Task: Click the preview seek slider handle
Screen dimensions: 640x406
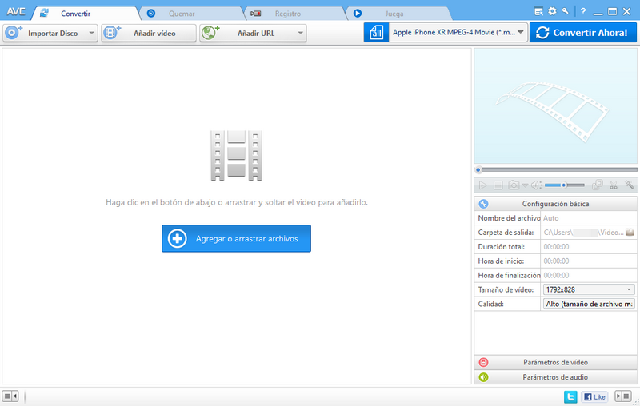Action: (x=478, y=169)
